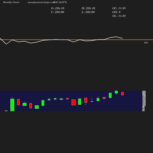Click the last red candlestick on the right
The height and width of the screenshot is (153, 153).
(122, 94)
